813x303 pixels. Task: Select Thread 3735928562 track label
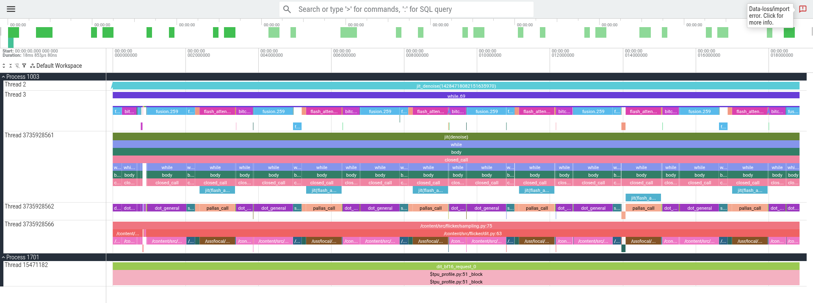pyautogui.click(x=29, y=206)
